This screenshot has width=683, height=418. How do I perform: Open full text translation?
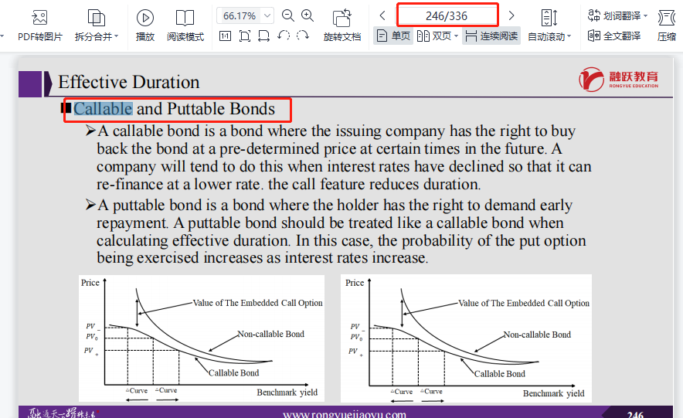[615, 36]
